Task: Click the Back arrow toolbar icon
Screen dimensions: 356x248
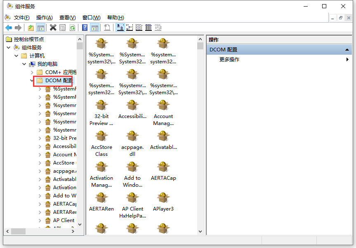Action: [8, 28]
